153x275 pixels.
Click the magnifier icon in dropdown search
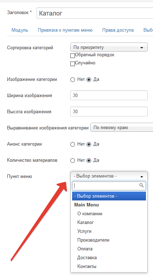tap(141, 185)
